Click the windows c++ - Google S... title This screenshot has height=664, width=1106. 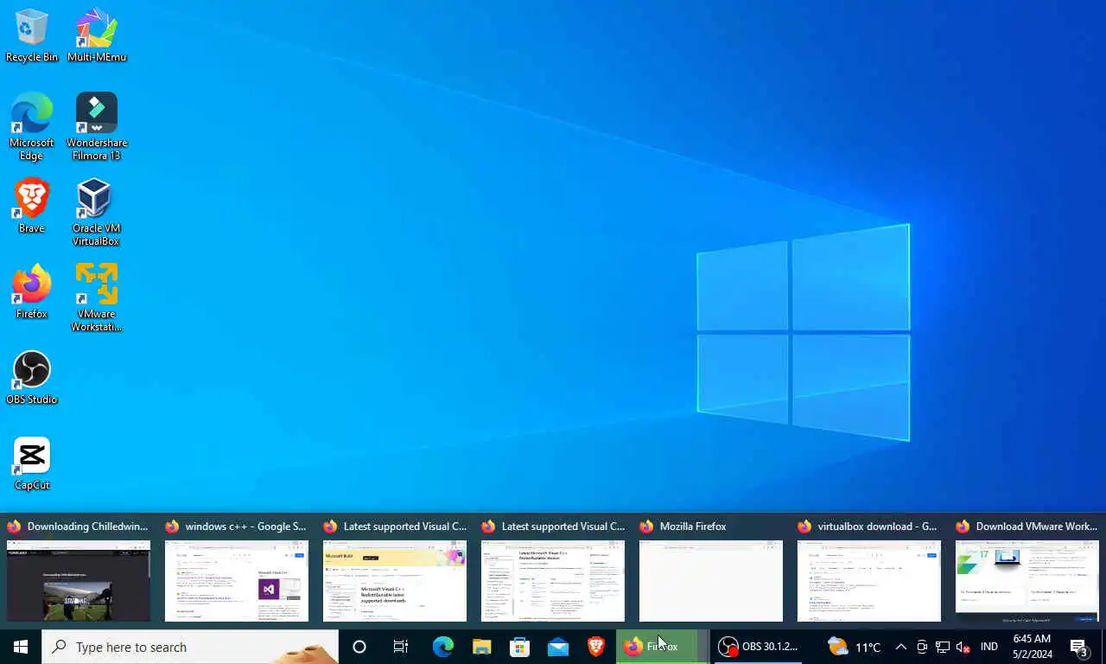pyautogui.click(x=245, y=526)
